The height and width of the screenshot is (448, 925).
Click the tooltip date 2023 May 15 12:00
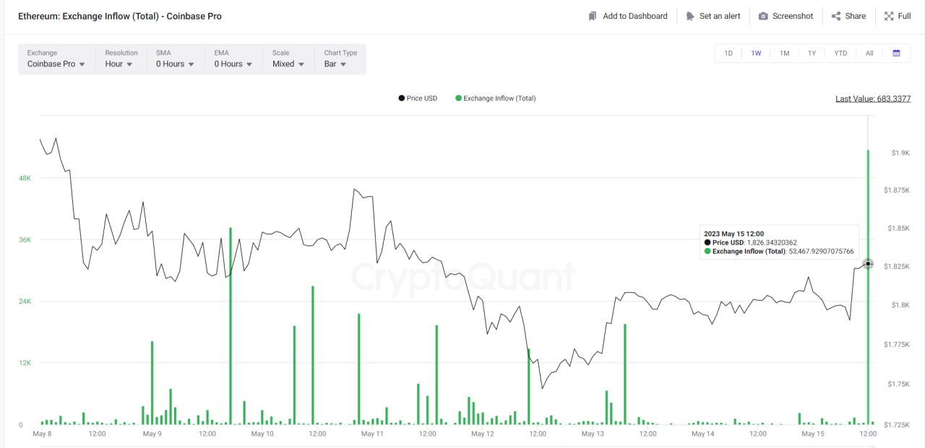[x=733, y=234]
